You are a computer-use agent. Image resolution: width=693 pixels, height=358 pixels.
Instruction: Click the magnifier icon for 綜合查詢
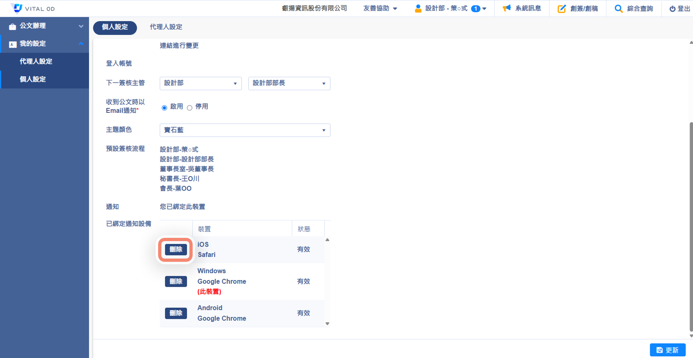[618, 9]
